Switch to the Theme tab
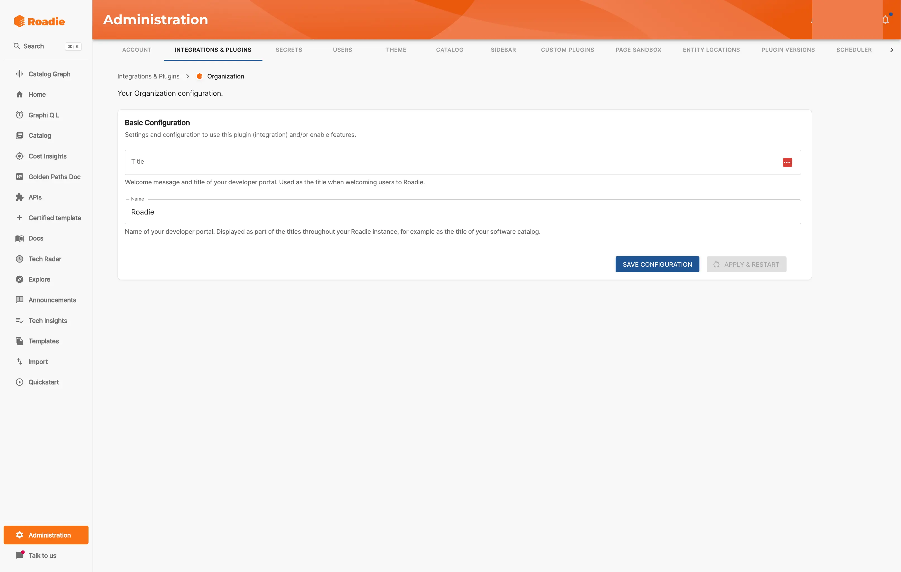The image size is (901, 572). 396,50
